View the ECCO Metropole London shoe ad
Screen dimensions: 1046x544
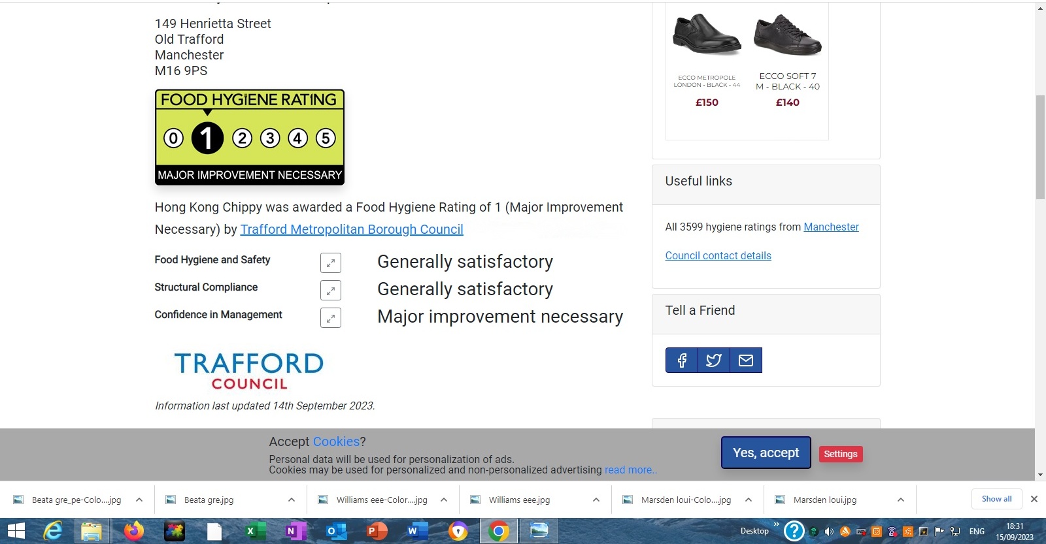click(x=707, y=59)
